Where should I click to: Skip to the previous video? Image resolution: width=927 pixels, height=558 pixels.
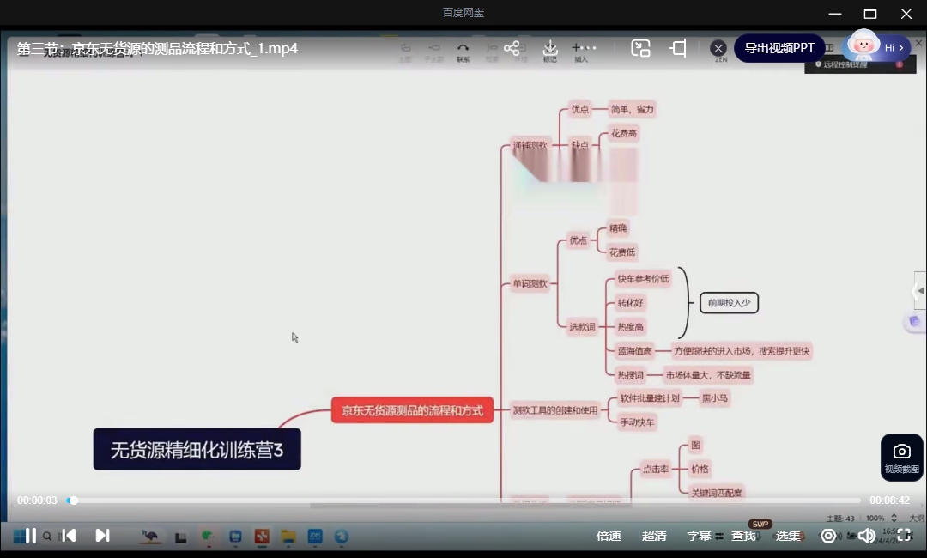click(x=70, y=536)
